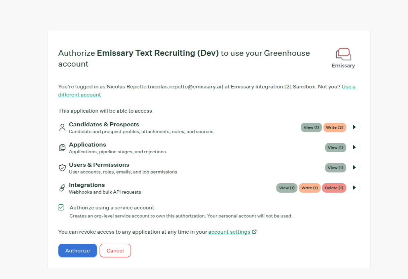Click Delete (1) badge in Integrations row

(334, 188)
